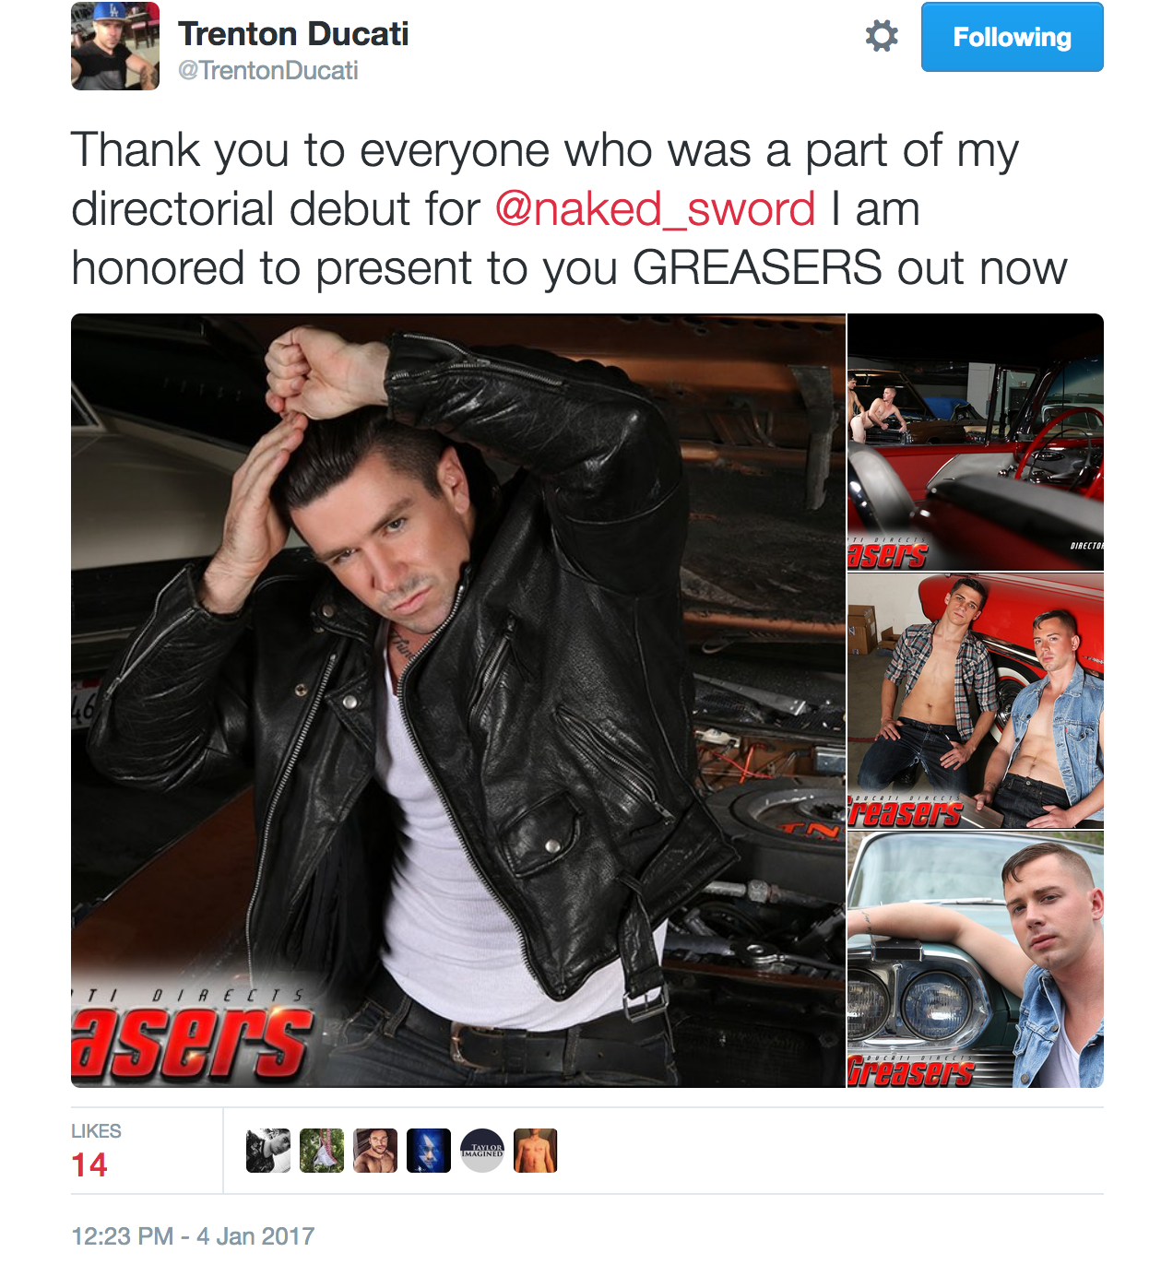Open the LIKES label
The width and height of the screenshot is (1173, 1276).
(96, 1131)
